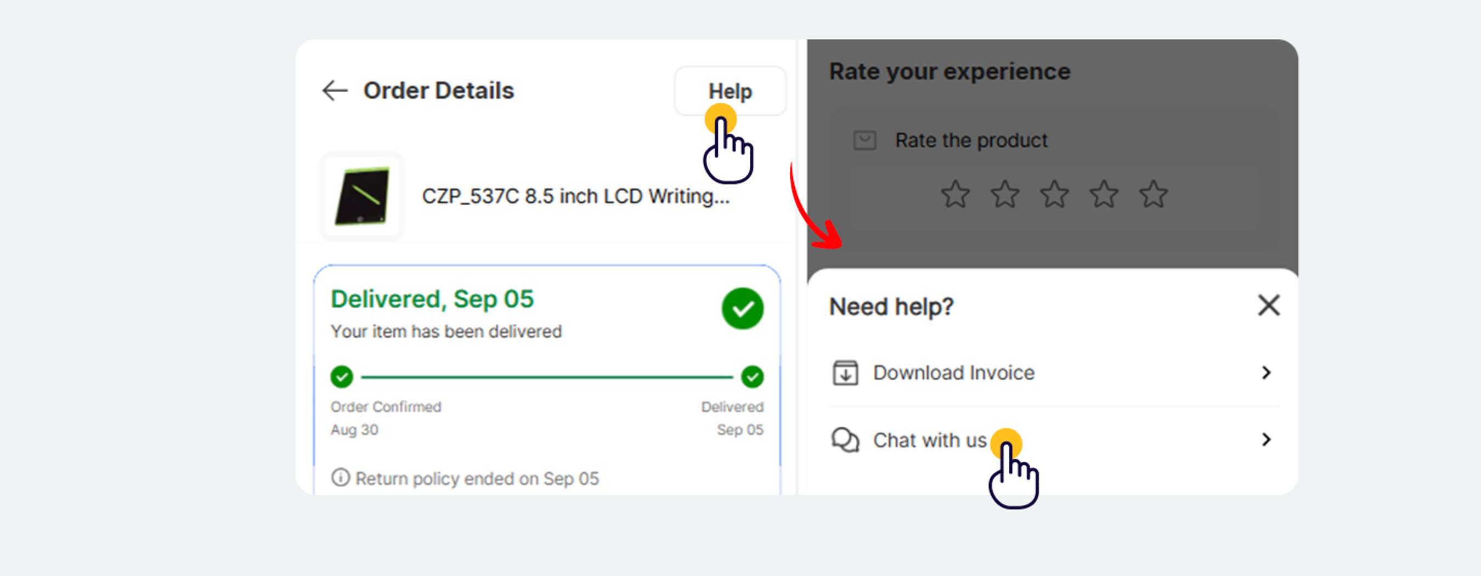
Task: Expand Download Invoice using its chevron
Action: 1266,373
